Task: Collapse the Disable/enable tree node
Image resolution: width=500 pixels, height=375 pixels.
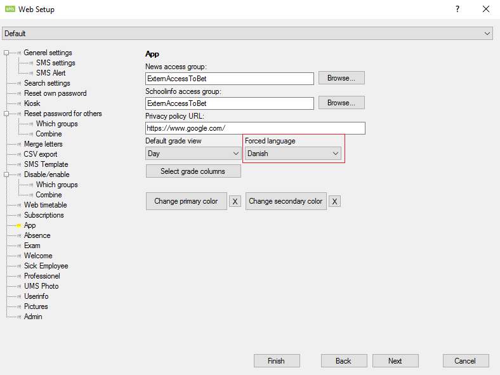Action: pos(6,174)
